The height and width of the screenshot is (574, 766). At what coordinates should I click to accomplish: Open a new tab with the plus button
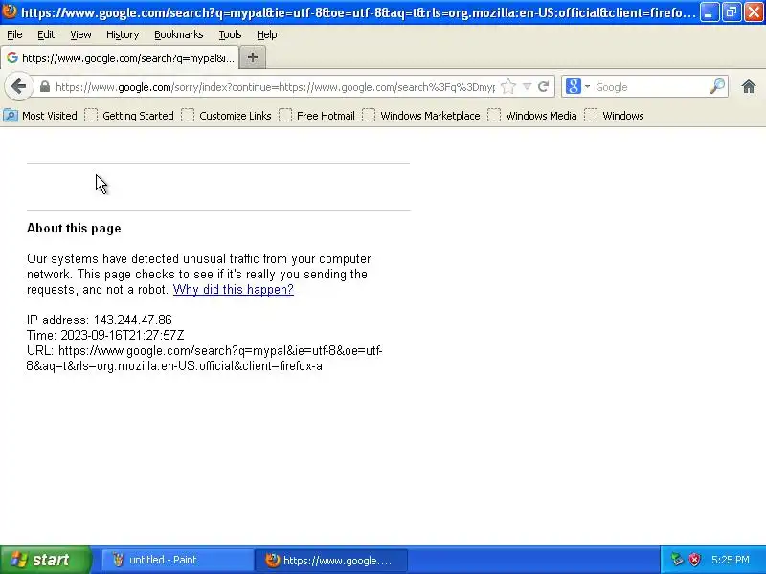[253, 57]
